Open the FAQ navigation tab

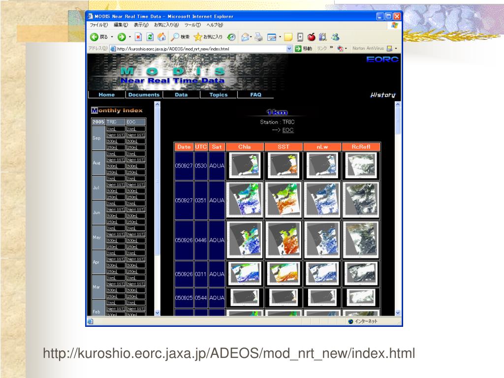pyautogui.click(x=255, y=94)
